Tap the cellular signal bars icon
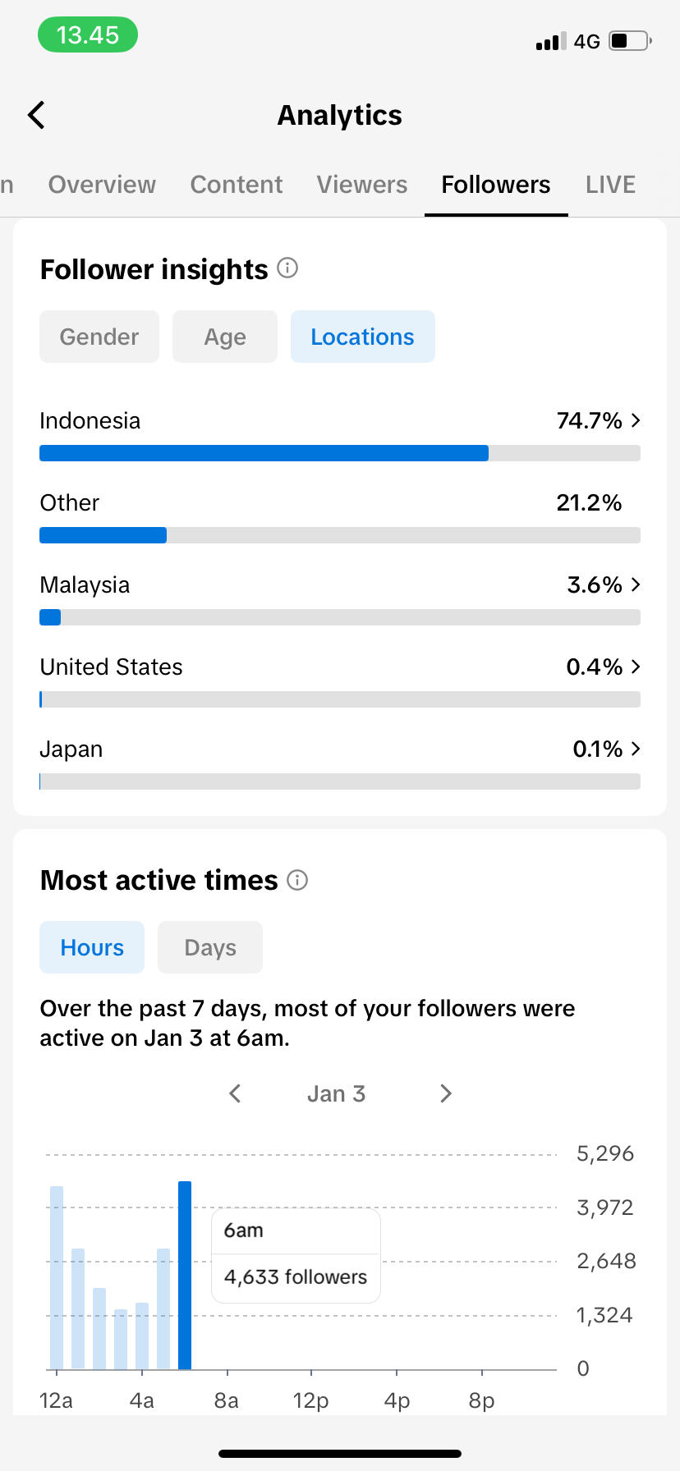The image size is (680, 1471). (x=550, y=41)
